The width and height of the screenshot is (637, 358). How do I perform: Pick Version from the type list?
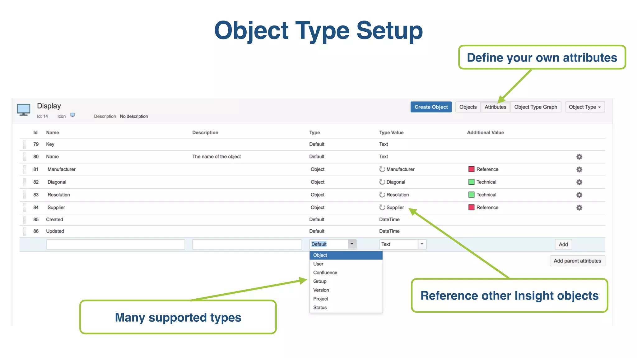(x=346, y=290)
